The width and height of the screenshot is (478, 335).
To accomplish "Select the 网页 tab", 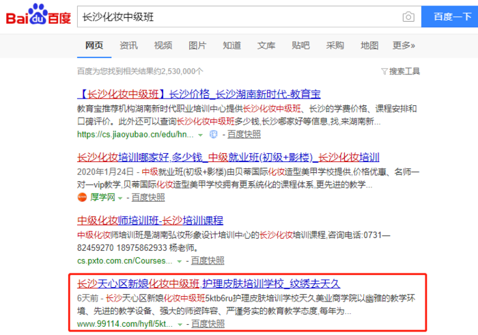I will [x=94, y=45].
